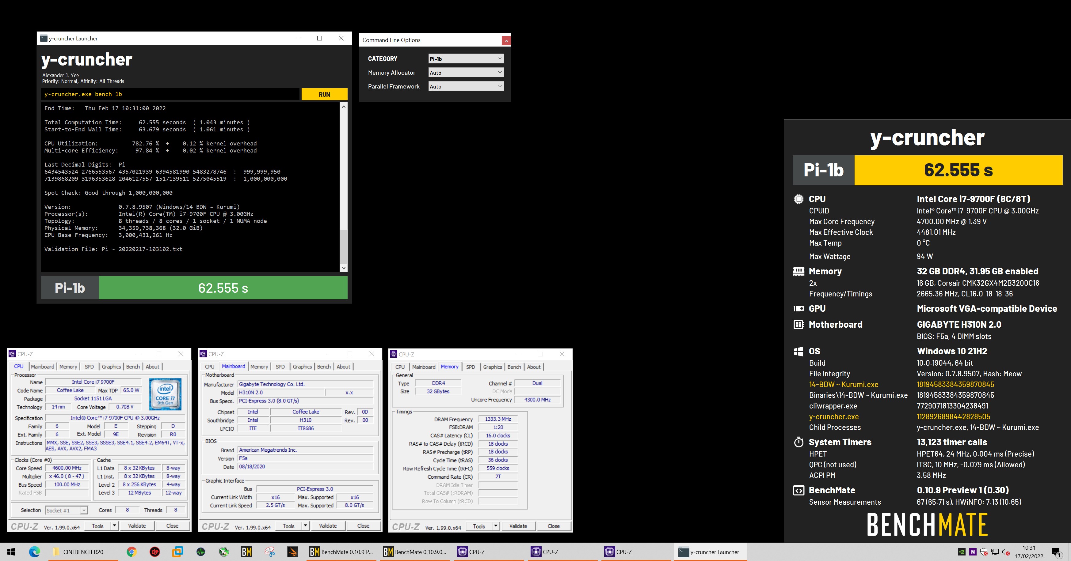Click the Motherboard icon in BenchMate panel

(x=798, y=325)
